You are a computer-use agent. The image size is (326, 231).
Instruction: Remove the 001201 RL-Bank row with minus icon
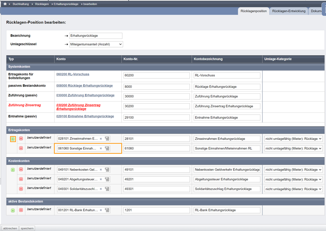[21, 210]
